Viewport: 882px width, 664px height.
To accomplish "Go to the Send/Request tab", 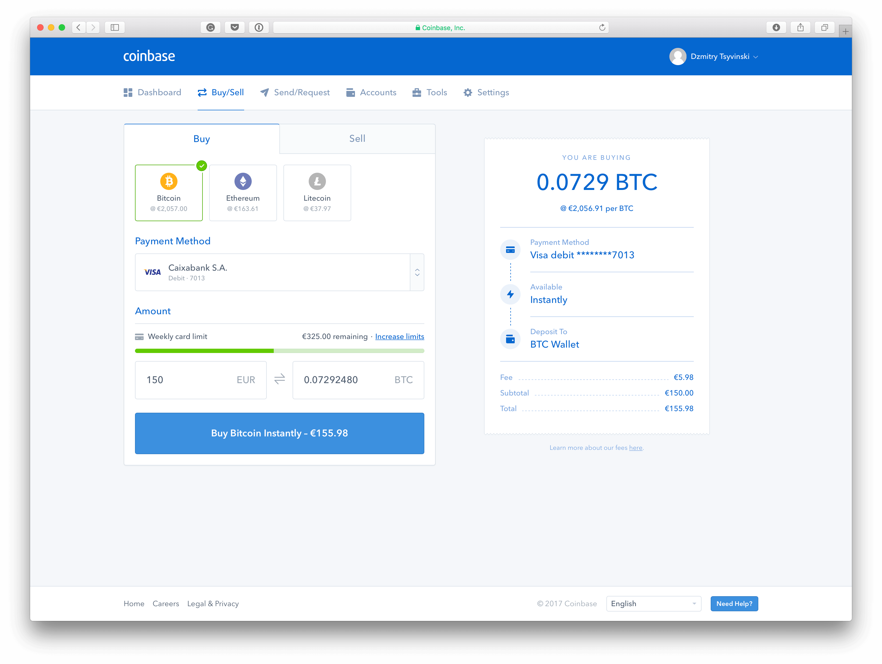I will [x=295, y=93].
